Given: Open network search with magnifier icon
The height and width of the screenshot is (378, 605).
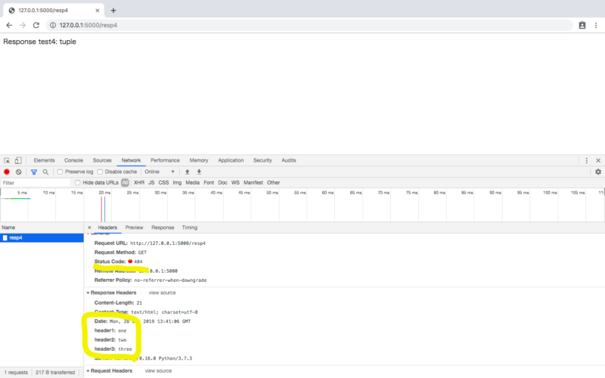Looking at the screenshot, I should 45,172.
